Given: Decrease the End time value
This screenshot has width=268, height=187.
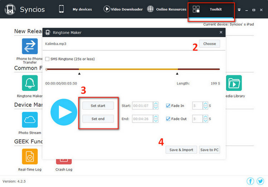Looking at the screenshot, I should tap(156, 121).
